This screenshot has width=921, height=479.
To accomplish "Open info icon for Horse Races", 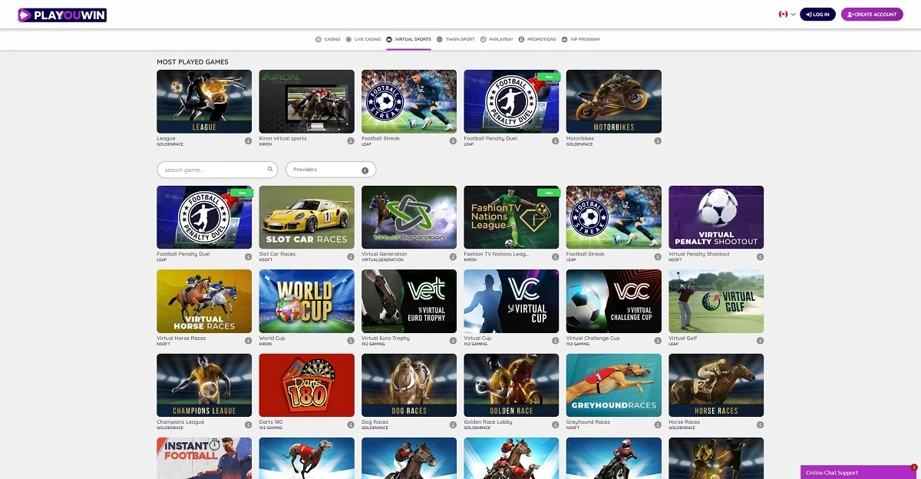I will (x=761, y=424).
